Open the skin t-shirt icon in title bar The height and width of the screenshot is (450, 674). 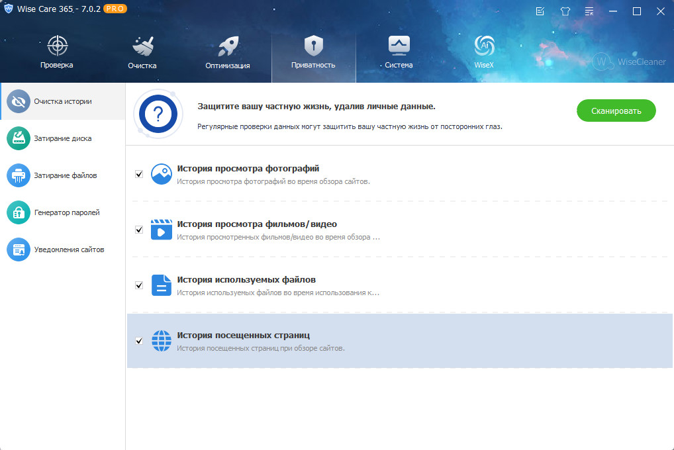tap(565, 11)
